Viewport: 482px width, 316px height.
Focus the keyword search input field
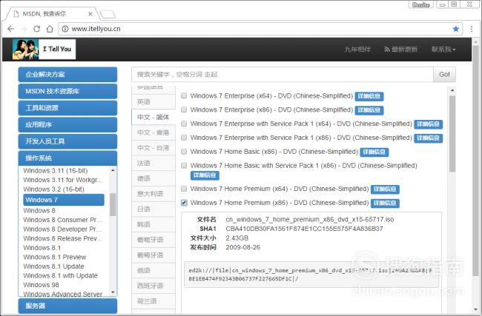pyautogui.click(x=283, y=74)
